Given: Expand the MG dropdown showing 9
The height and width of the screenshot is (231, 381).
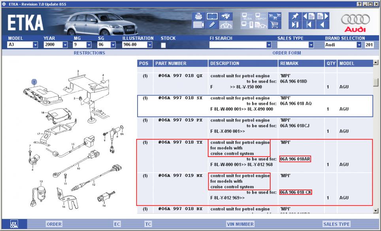Looking at the screenshot, I should tap(89, 45).
